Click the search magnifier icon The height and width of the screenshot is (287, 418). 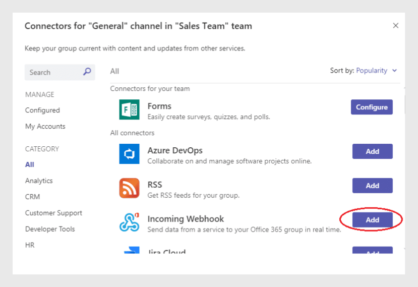point(87,72)
